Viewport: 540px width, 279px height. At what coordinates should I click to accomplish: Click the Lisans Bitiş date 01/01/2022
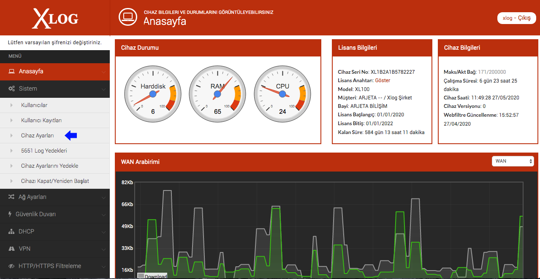(x=379, y=123)
